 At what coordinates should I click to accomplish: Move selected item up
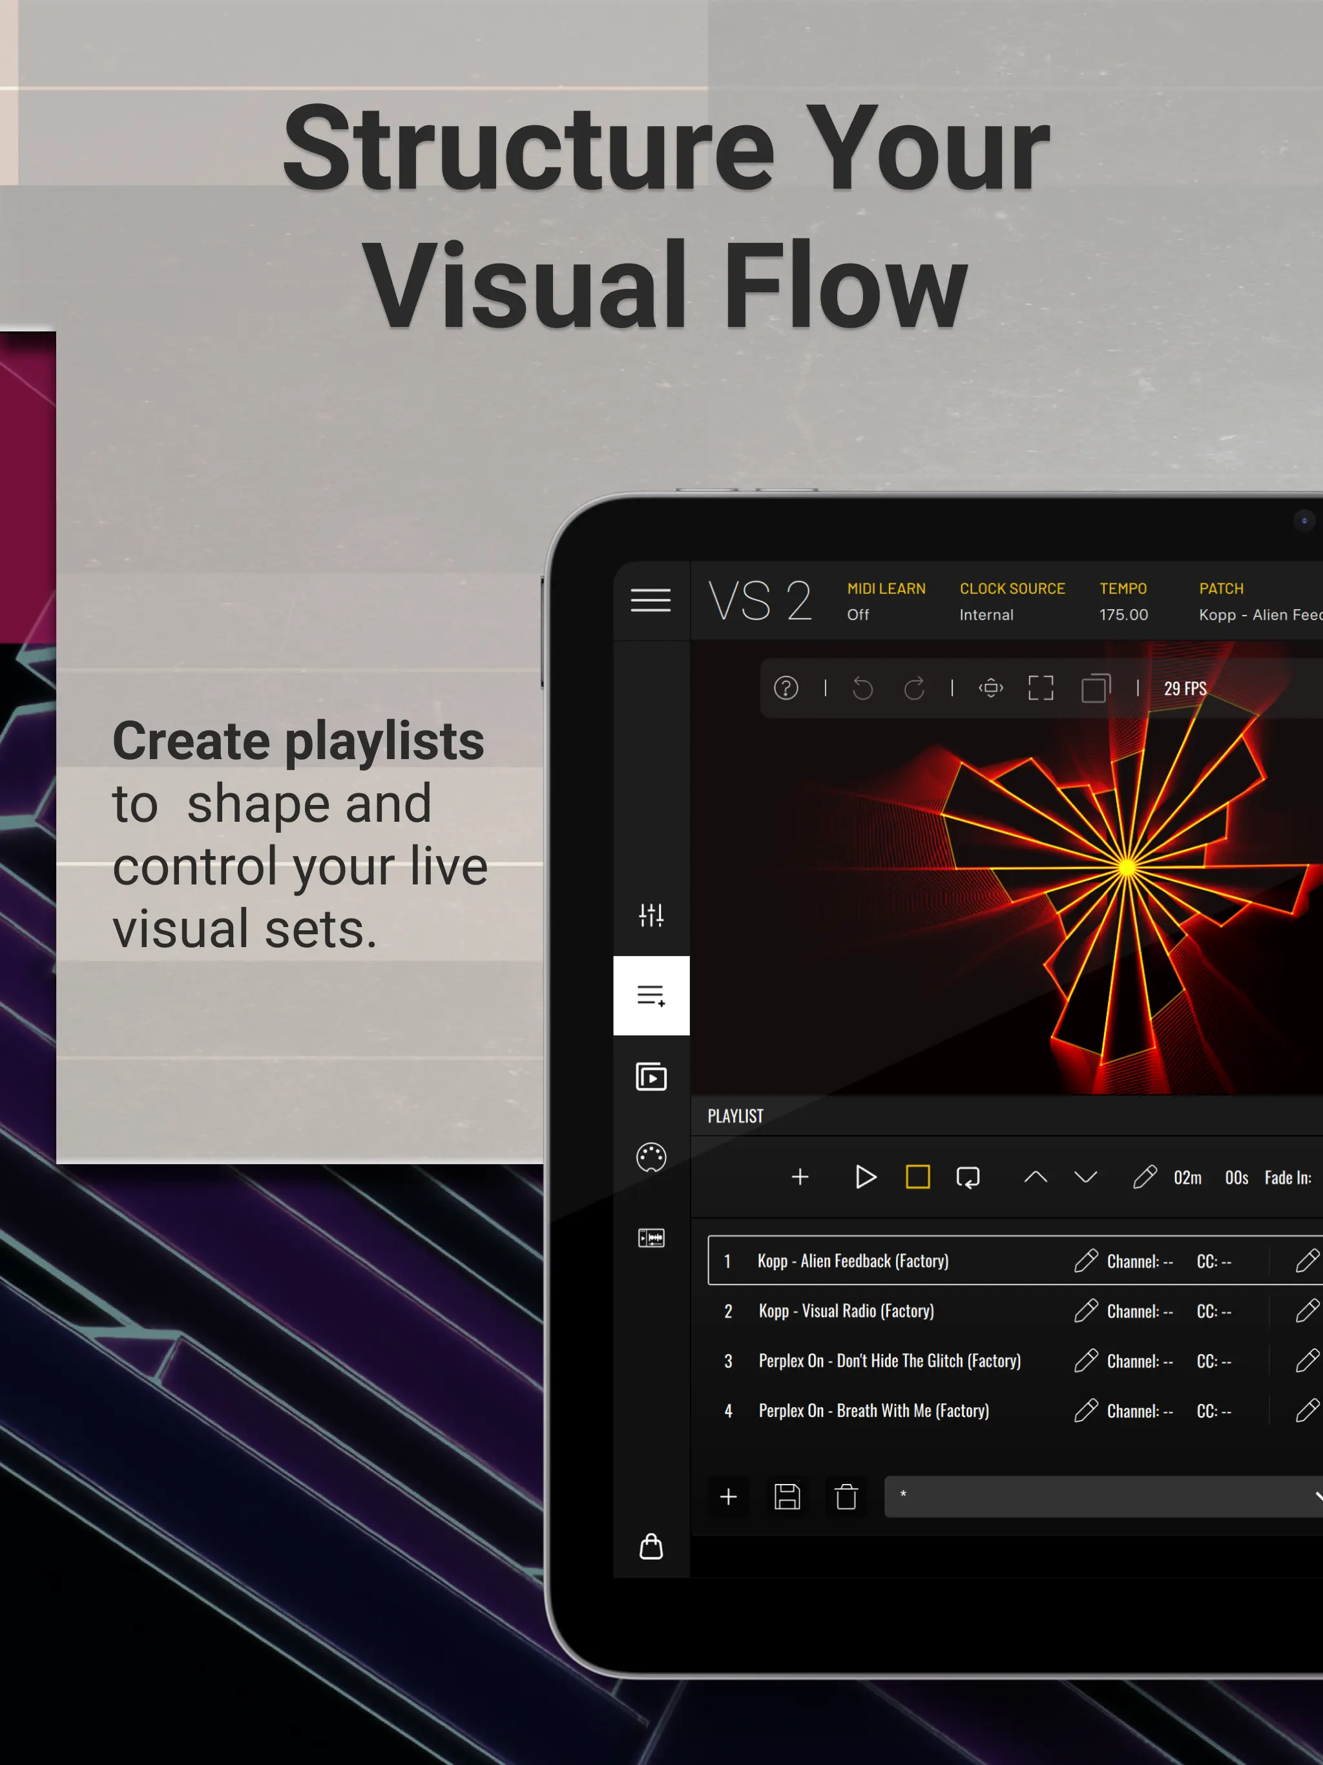click(x=1036, y=1177)
